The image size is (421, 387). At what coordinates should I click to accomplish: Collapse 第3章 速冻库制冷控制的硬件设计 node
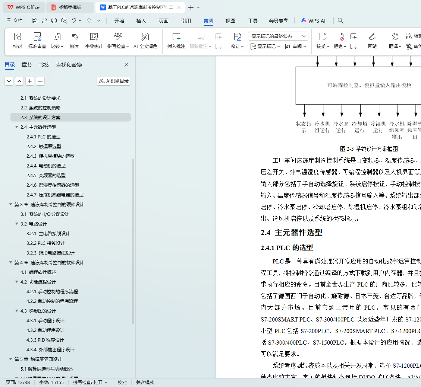pyautogui.click(x=11, y=204)
